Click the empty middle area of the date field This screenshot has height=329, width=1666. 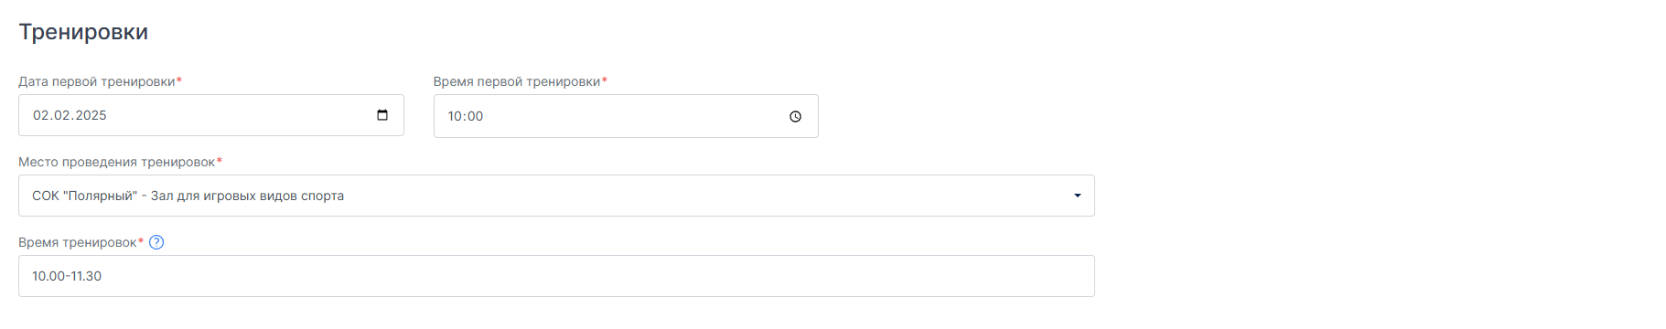[x=238, y=115]
